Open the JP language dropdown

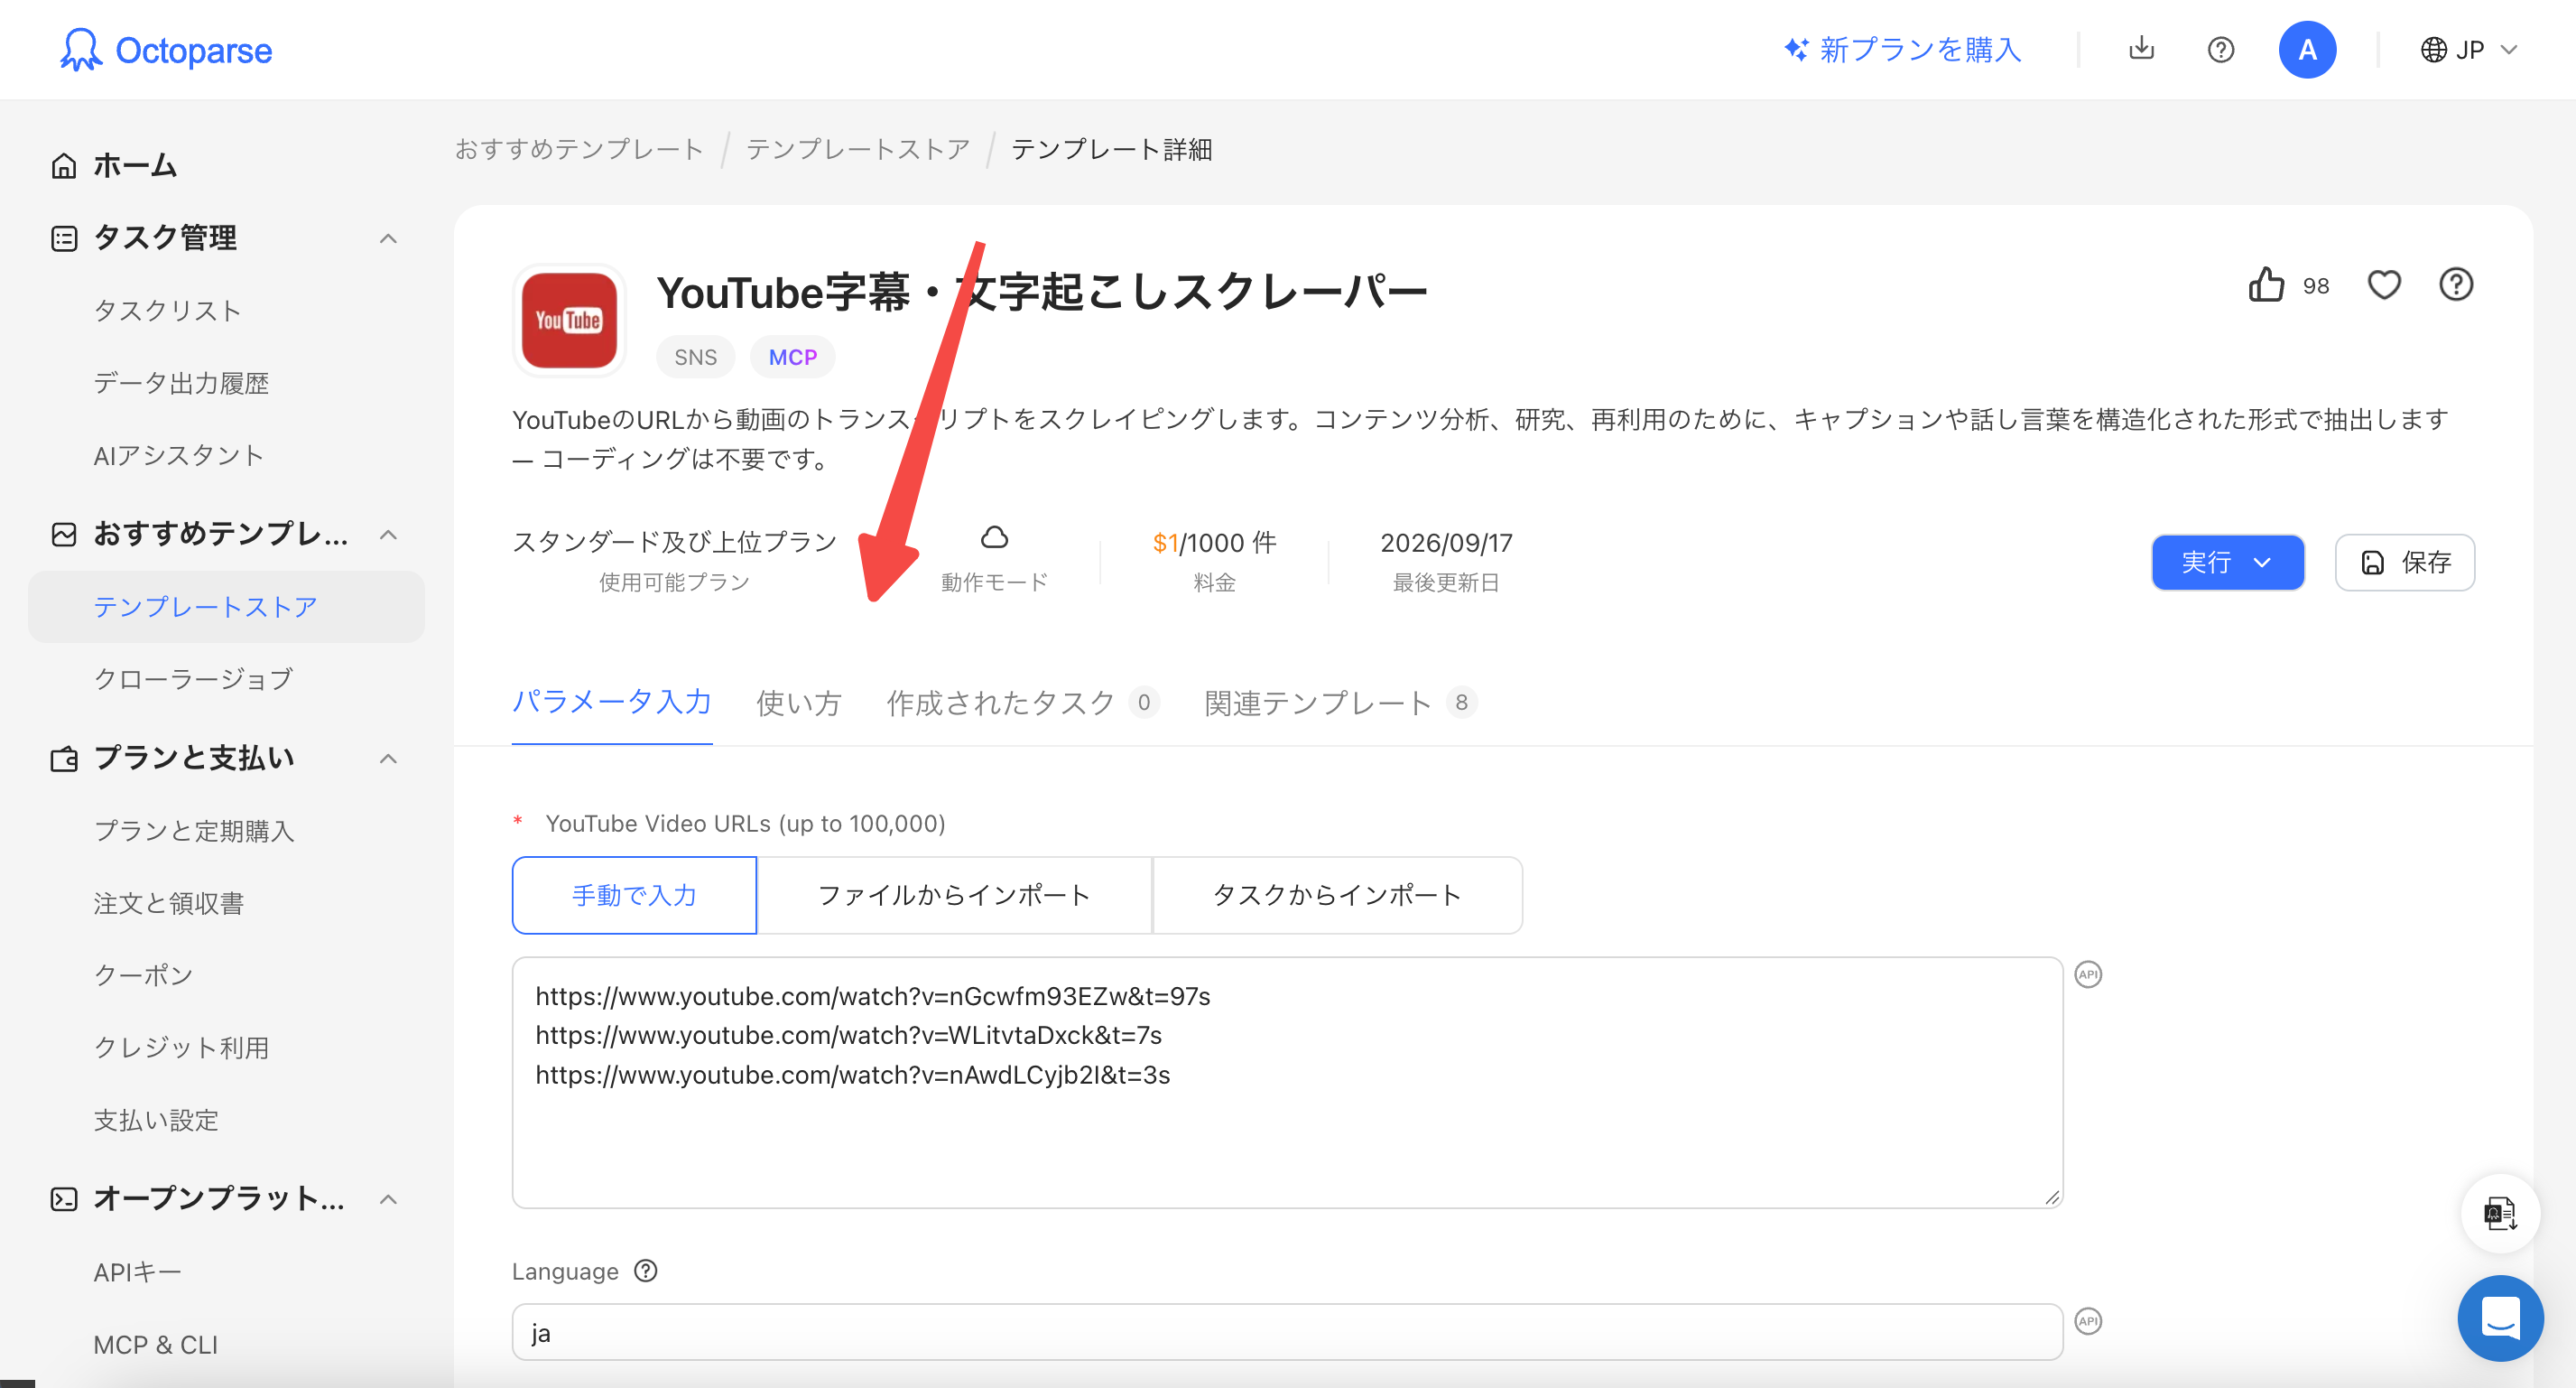pyautogui.click(x=2468, y=49)
